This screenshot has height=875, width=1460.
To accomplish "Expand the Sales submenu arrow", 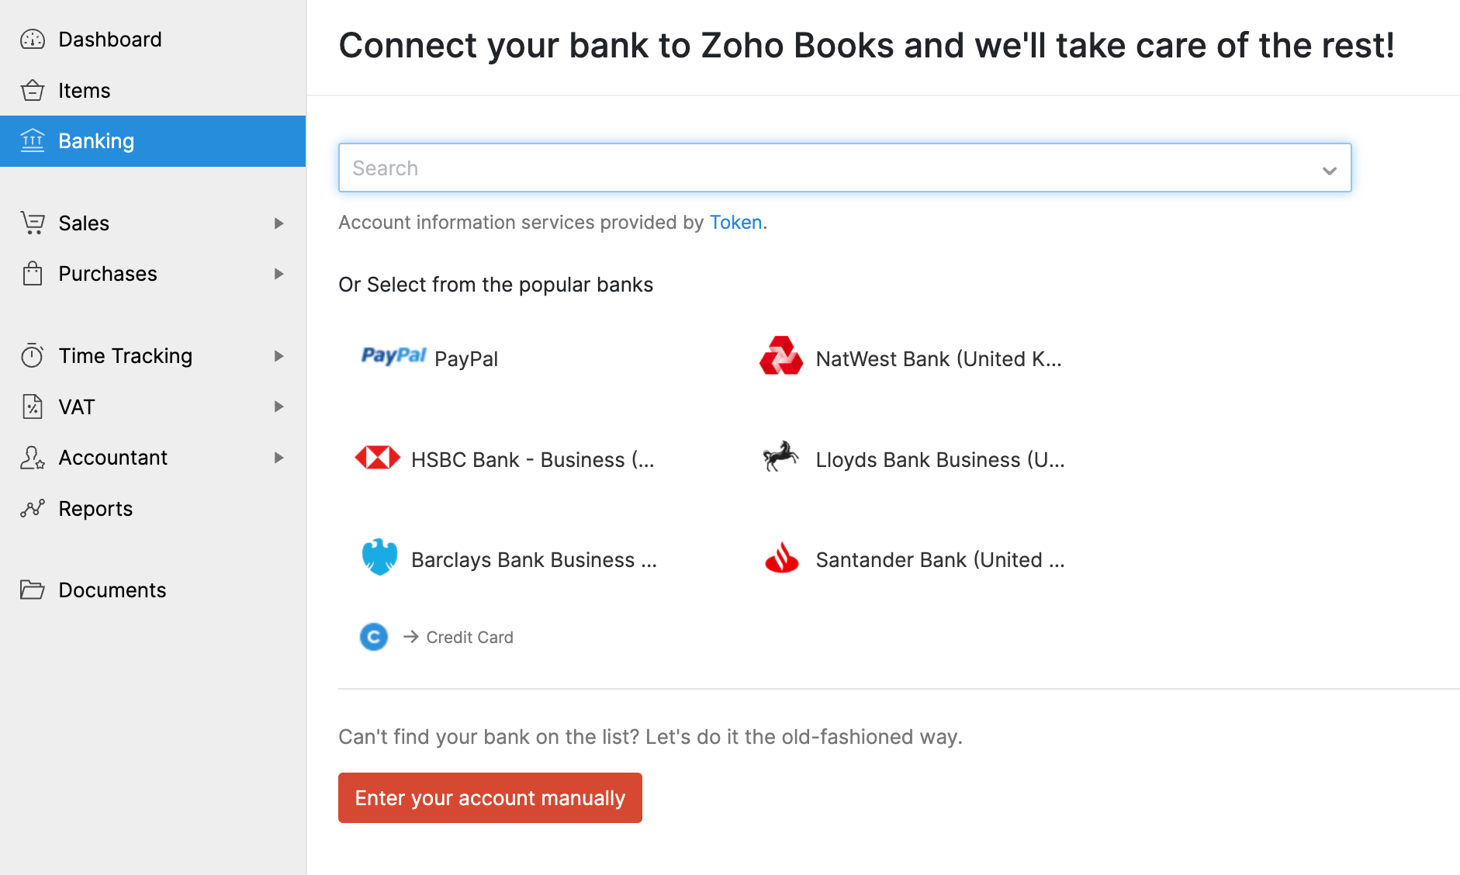I will [x=279, y=223].
